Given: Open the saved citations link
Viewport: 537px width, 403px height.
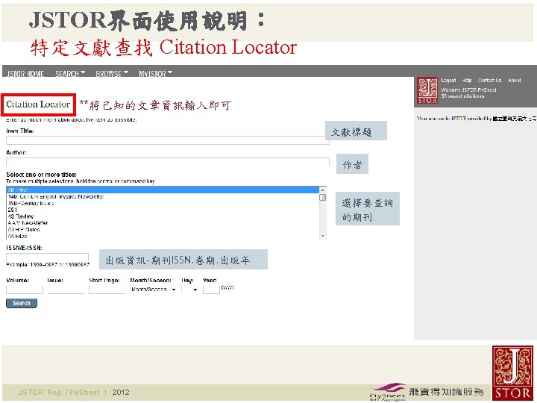Looking at the screenshot, I should point(462,96).
